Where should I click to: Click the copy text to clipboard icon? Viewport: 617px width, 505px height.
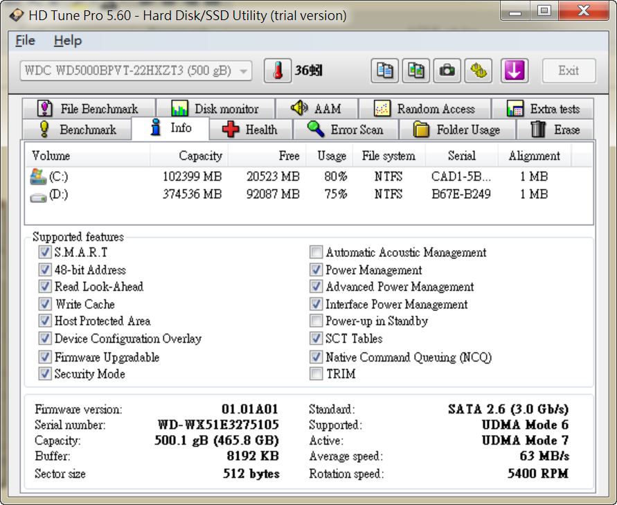(x=384, y=71)
